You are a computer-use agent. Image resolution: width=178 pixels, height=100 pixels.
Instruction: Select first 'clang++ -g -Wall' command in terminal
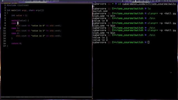[x=159, y=14]
